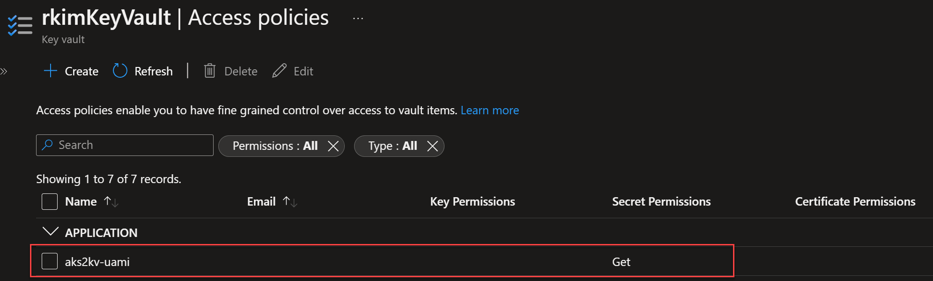Remove the Type filter by clicking its X
The image size is (933, 281).
[433, 146]
